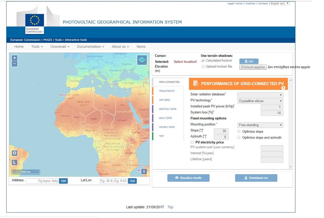The image size is (324, 218).
Task: Open the map info (i) button
Action: tap(144, 171)
